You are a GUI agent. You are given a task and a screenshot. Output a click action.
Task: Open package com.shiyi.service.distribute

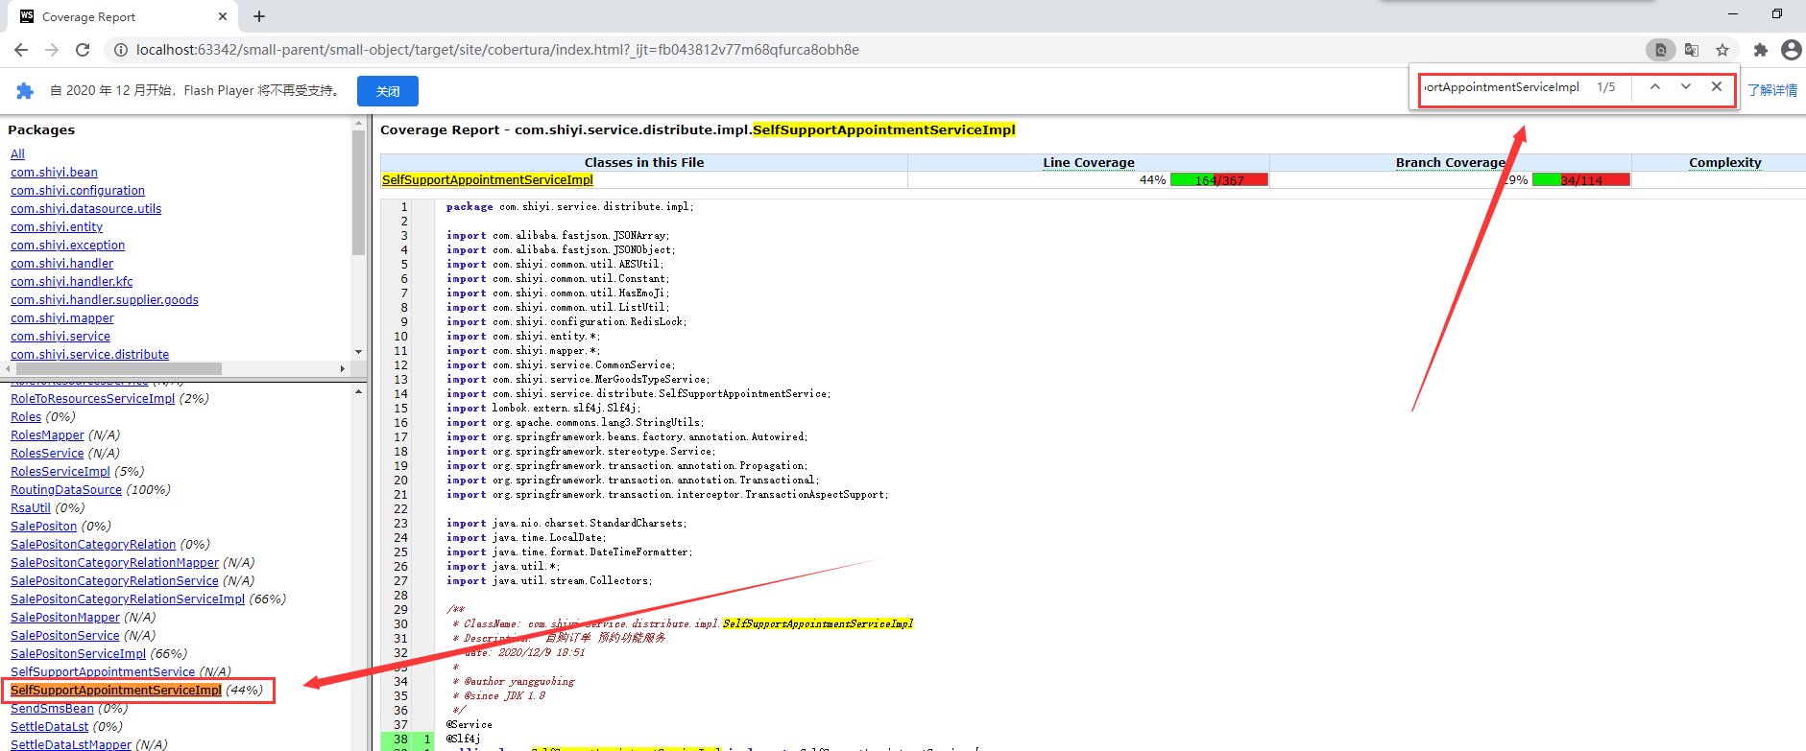coord(89,355)
